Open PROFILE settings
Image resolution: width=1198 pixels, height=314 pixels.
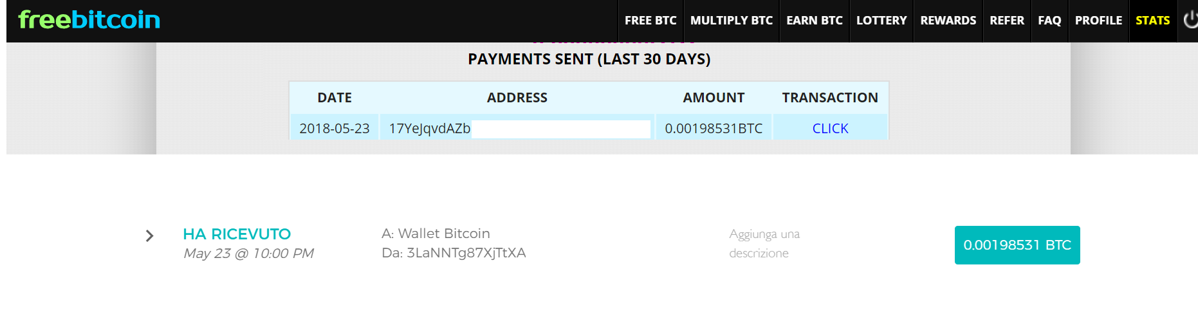coord(1098,21)
